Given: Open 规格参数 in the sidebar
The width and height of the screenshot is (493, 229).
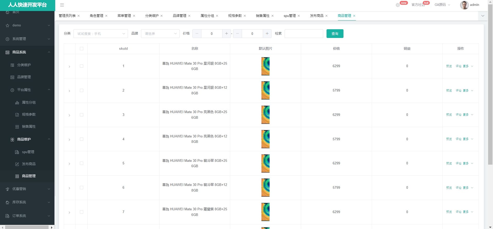Looking at the screenshot, I should [x=27, y=115].
